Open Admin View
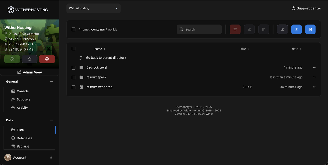 click(x=29, y=72)
